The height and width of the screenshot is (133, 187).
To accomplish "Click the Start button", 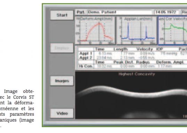I will coord(62,15).
